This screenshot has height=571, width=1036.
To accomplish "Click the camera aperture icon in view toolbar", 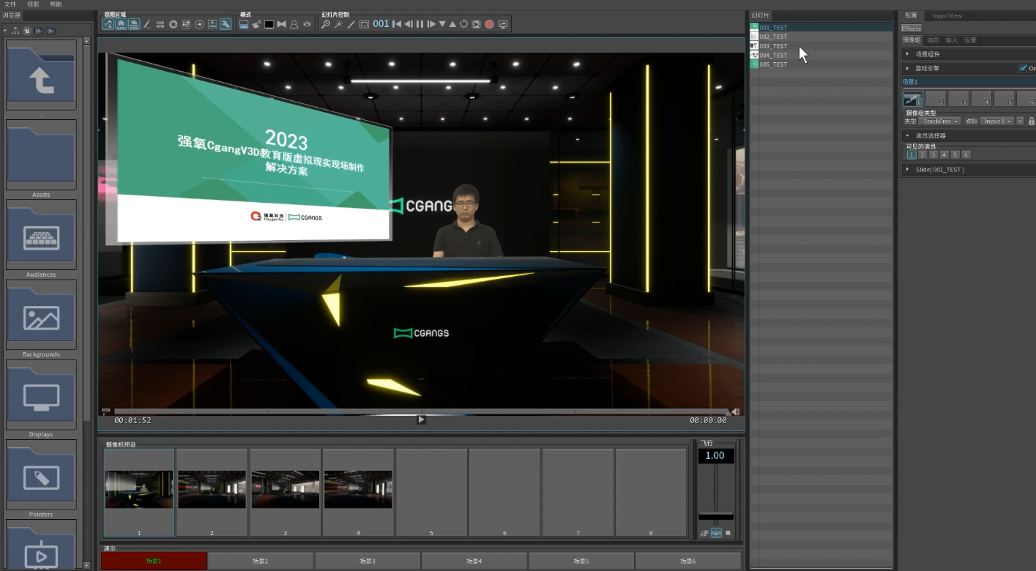I will pyautogui.click(x=174, y=24).
